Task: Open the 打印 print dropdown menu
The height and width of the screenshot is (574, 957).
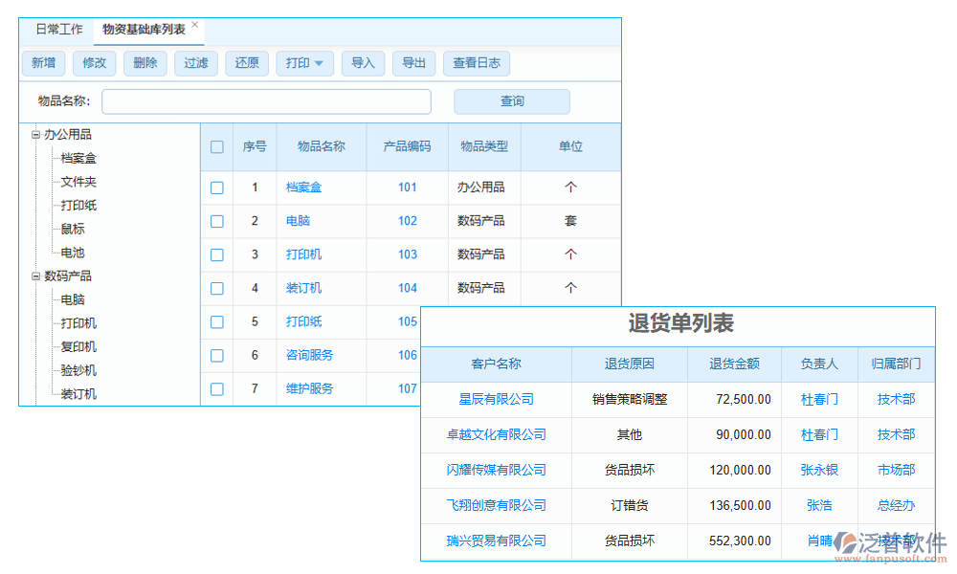Action: coord(304,63)
